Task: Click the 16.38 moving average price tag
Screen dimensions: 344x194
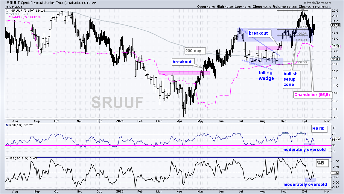Action: (336, 59)
